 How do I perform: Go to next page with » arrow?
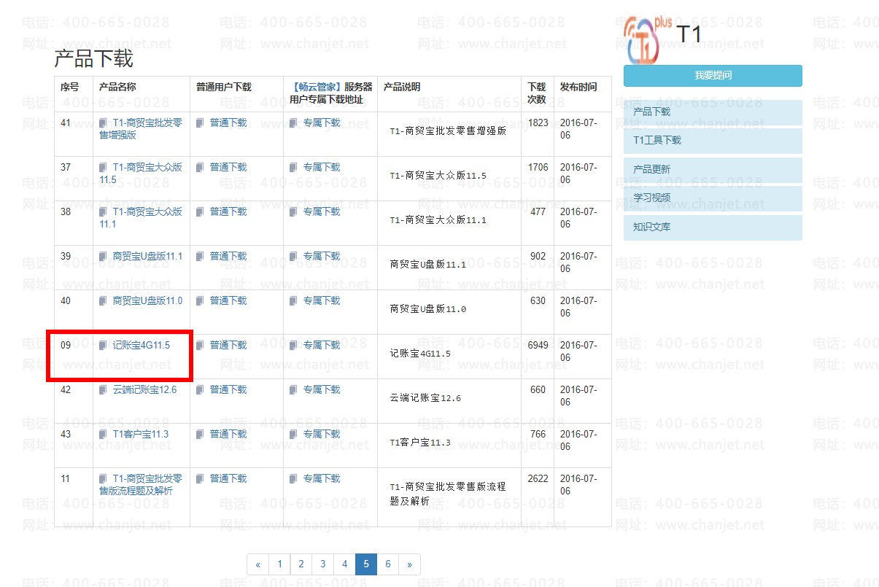(409, 564)
